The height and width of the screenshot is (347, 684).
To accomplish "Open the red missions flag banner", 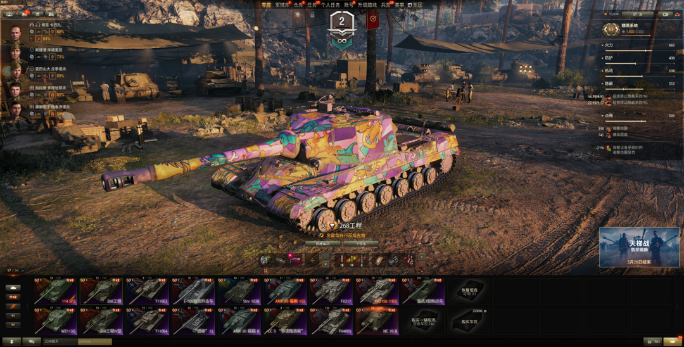I will click(x=372, y=19).
